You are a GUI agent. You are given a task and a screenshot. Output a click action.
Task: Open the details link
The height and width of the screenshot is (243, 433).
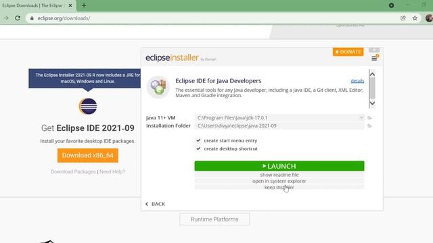tap(357, 81)
